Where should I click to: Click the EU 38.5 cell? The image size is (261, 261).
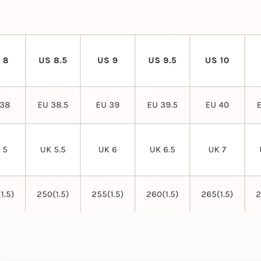[53, 105]
